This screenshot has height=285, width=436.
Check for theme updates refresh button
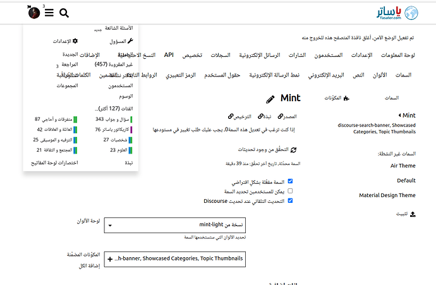point(267,150)
